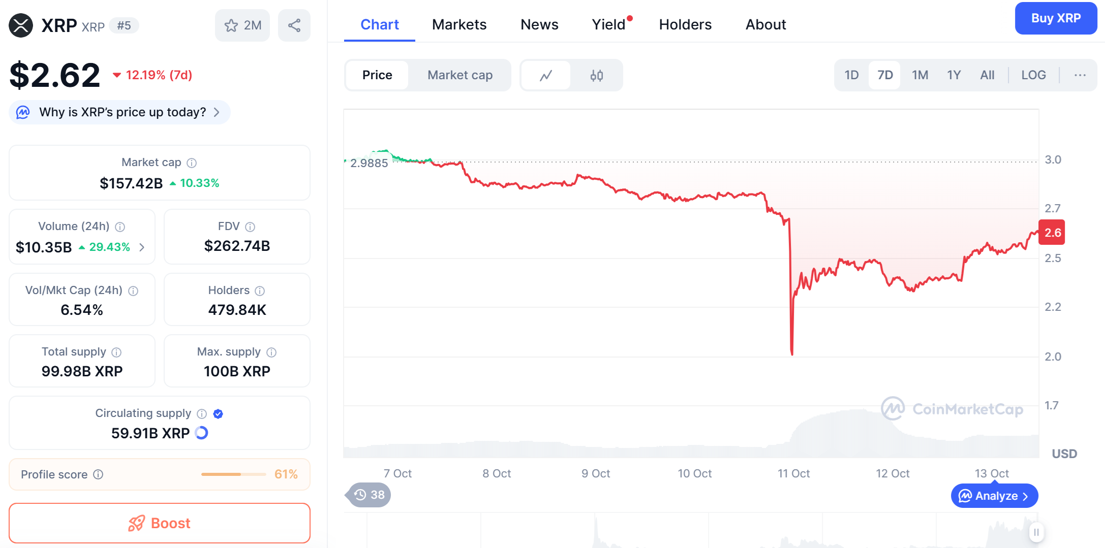This screenshot has width=1105, height=548.
Task: Switch to candlestick chart icon
Action: tap(596, 75)
